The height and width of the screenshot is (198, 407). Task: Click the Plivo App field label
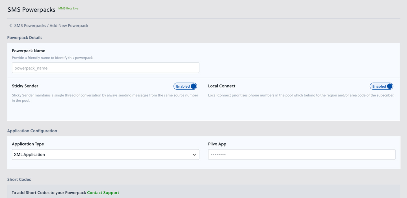pos(217,144)
